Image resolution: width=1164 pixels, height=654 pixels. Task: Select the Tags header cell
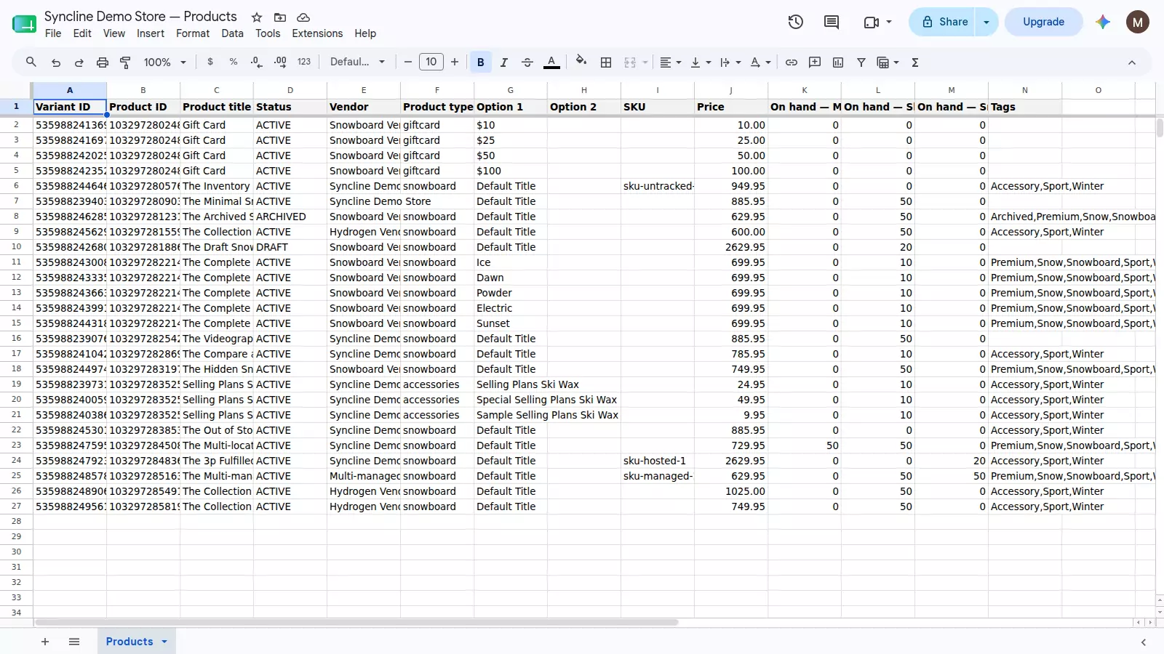click(x=1025, y=107)
